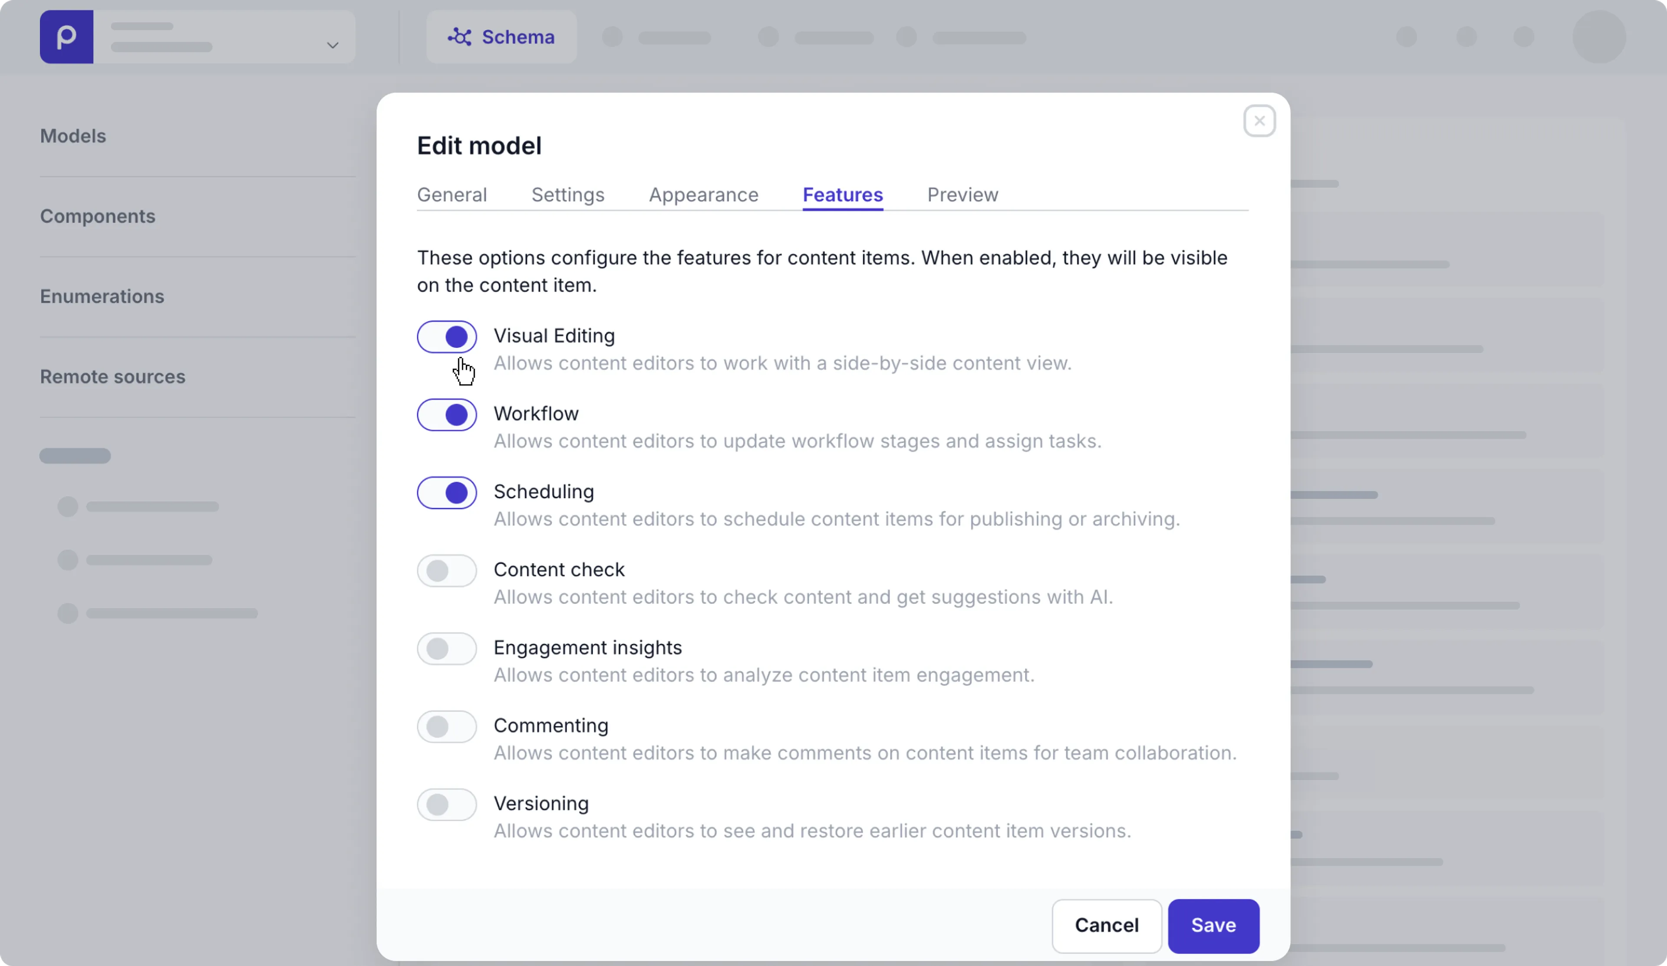This screenshot has width=1667, height=966.
Task: Disable Scheduling for content editors
Action: (x=446, y=493)
